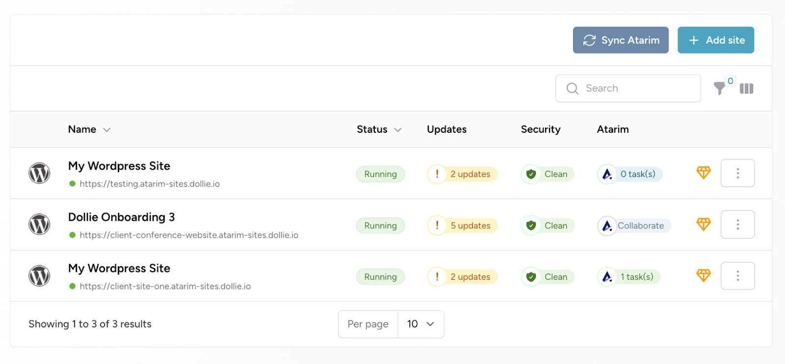Open three-dot menu for Dollie Onboarding 3

click(x=737, y=224)
